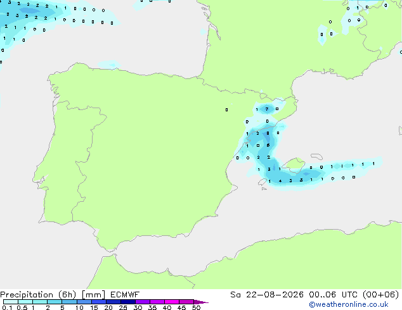The image size is (402, 310).
Task: Click the 'ECMWF' model label
Action: coord(125,295)
